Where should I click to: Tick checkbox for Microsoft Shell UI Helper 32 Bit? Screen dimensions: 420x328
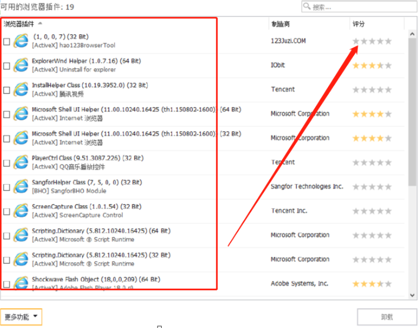[6, 139]
